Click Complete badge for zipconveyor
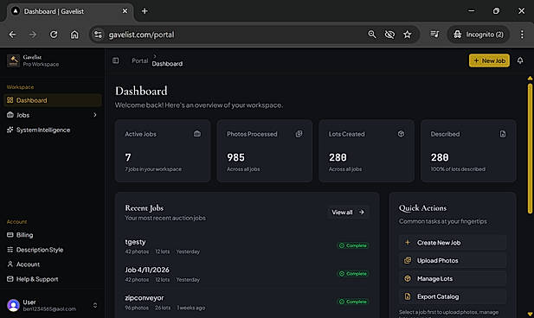Viewport: 534px width, 318px height. (353, 302)
